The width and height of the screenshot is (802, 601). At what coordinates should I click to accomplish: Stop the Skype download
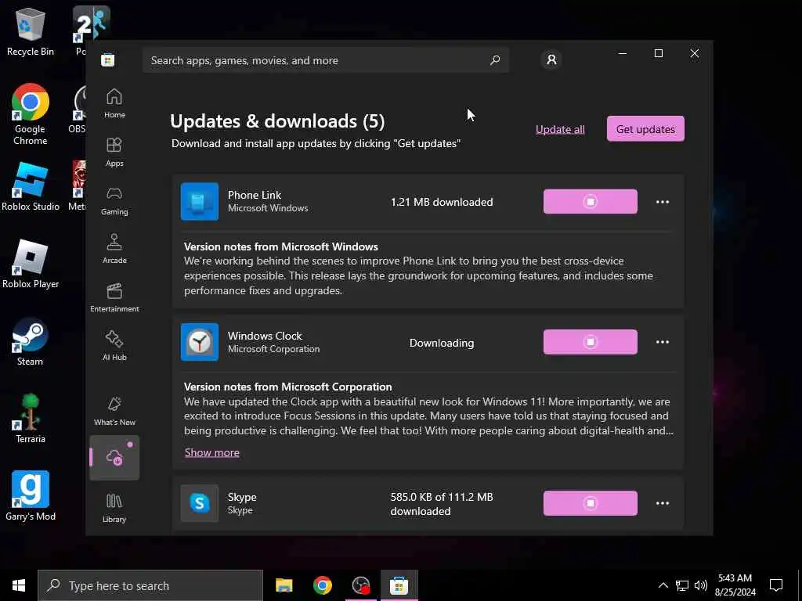pyautogui.click(x=591, y=503)
